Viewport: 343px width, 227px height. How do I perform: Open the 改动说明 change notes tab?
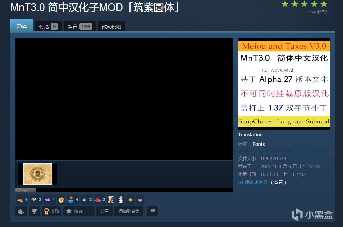point(112,27)
